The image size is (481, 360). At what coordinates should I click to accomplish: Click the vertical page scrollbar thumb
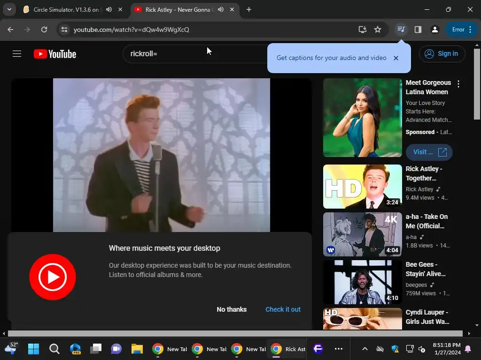tap(477, 84)
